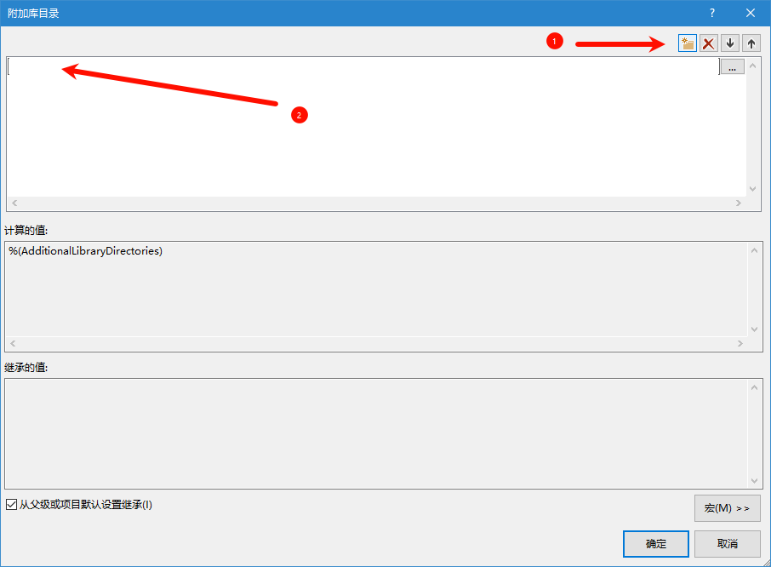
Task: Cancel the dialog with 取消
Action: coord(727,544)
